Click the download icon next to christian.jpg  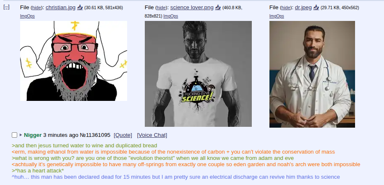[x=80, y=8]
